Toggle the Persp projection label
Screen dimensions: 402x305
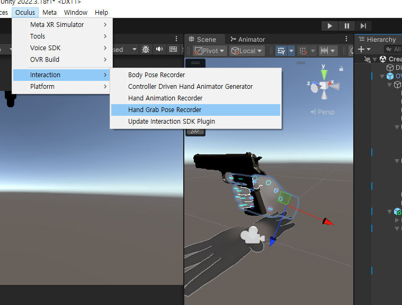point(323,112)
